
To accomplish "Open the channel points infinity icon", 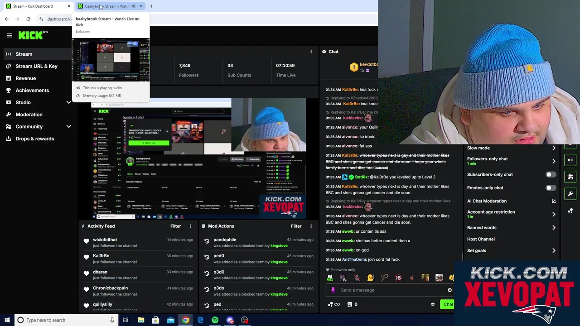I will [x=333, y=304].
